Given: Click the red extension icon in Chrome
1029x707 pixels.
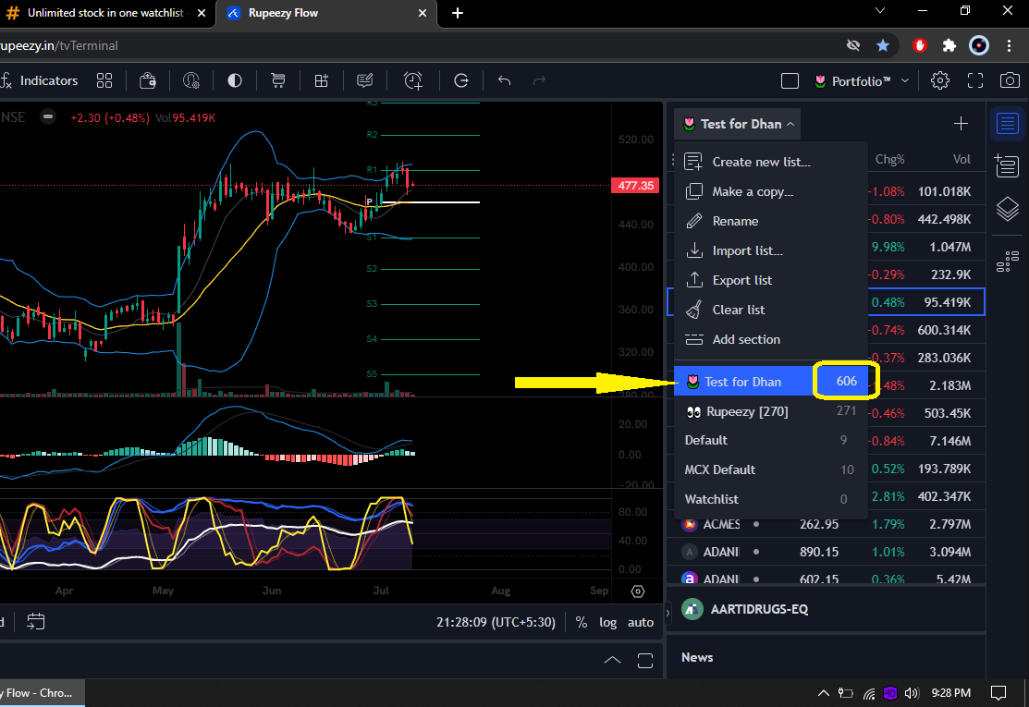Looking at the screenshot, I should (x=919, y=45).
